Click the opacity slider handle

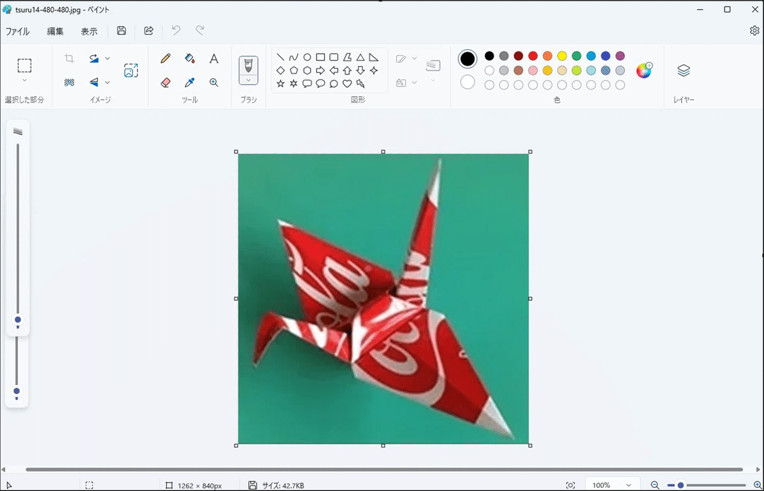tap(17, 391)
